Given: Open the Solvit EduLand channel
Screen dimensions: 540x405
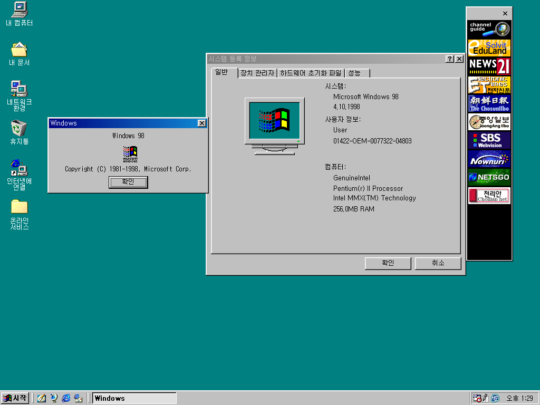Looking at the screenshot, I should 489,48.
